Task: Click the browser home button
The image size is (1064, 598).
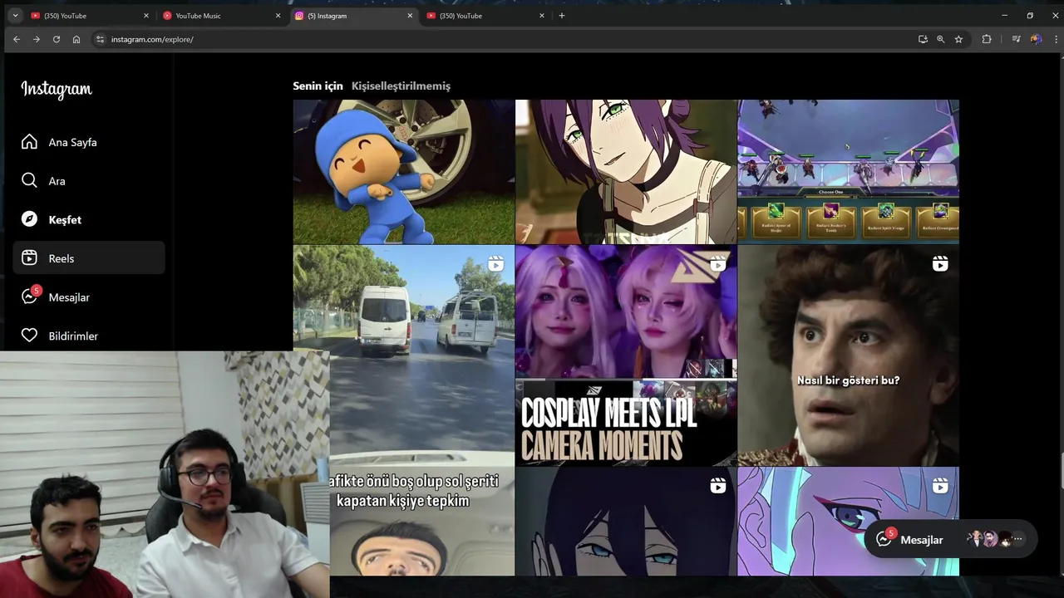Action: (x=76, y=39)
